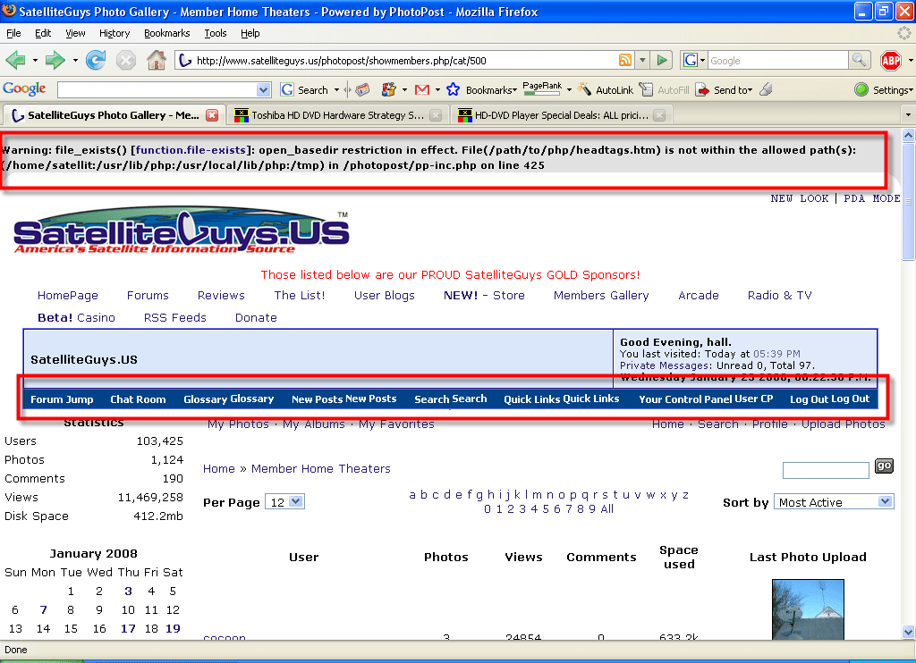
Task: Open the address bar URL history dropdown
Action: point(642,60)
